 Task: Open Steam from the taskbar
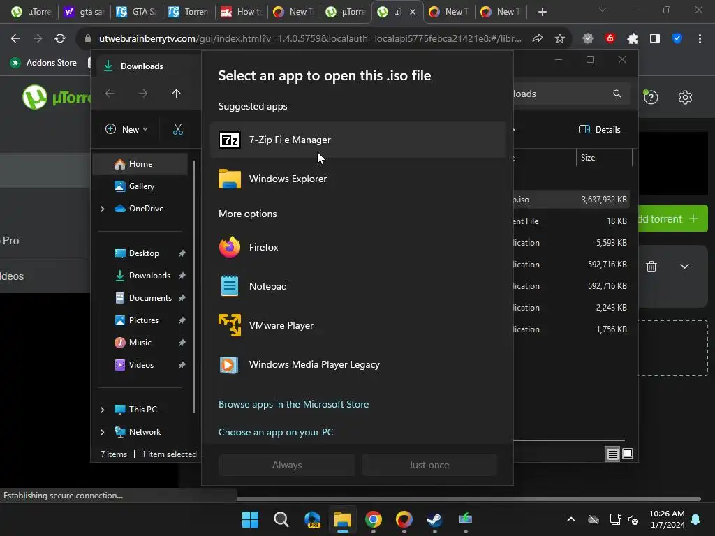pos(434,519)
